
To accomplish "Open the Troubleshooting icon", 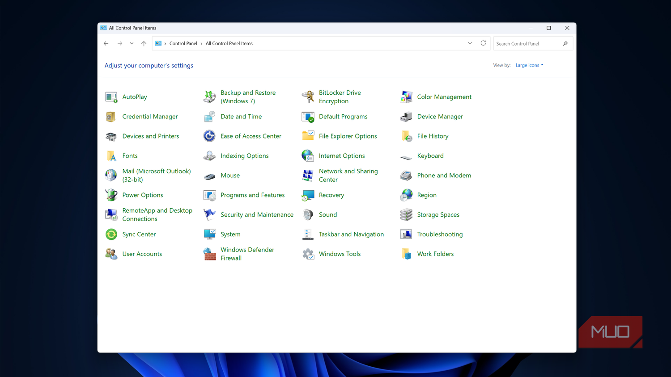I will tap(406, 235).
